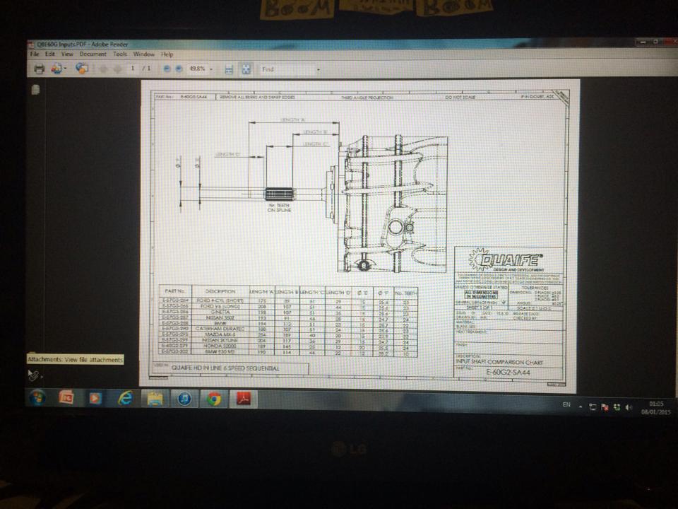Open the View menu
678x509 pixels.
67,54
